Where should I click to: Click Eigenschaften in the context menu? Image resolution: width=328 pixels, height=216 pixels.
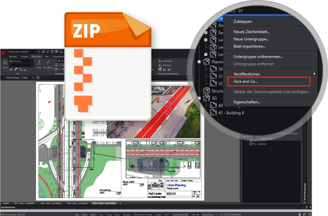pyautogui.click(x=246, y=102)
